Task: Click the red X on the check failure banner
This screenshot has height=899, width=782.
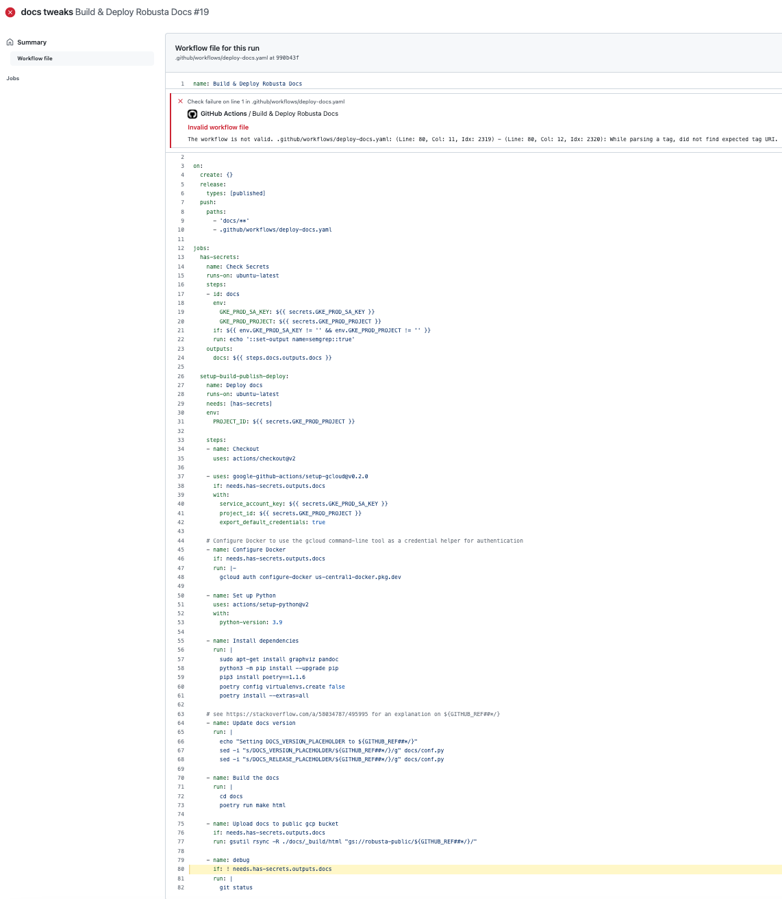Action: pyautogui.click(x=179, y=101)
